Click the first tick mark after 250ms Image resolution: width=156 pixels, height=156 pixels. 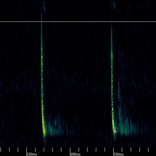35,150
